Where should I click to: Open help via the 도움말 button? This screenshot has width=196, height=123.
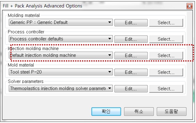pos(172,111)
